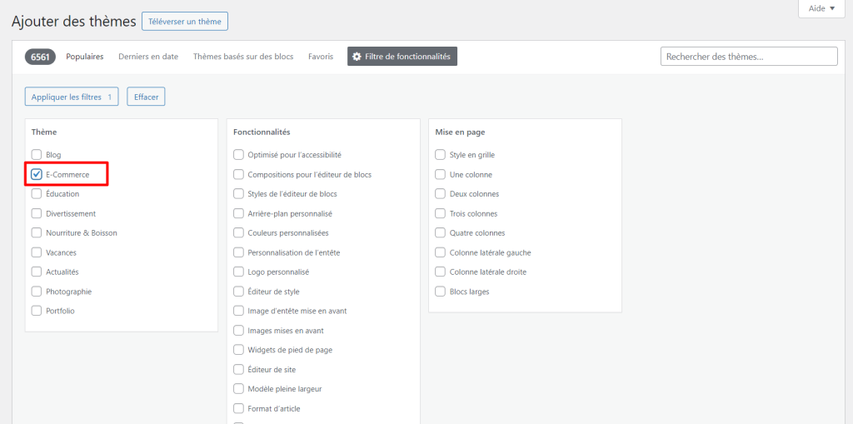This screenshot has width=853, height=424.
Task: Tick the Blocs larges checkbox
Action: 441,292
